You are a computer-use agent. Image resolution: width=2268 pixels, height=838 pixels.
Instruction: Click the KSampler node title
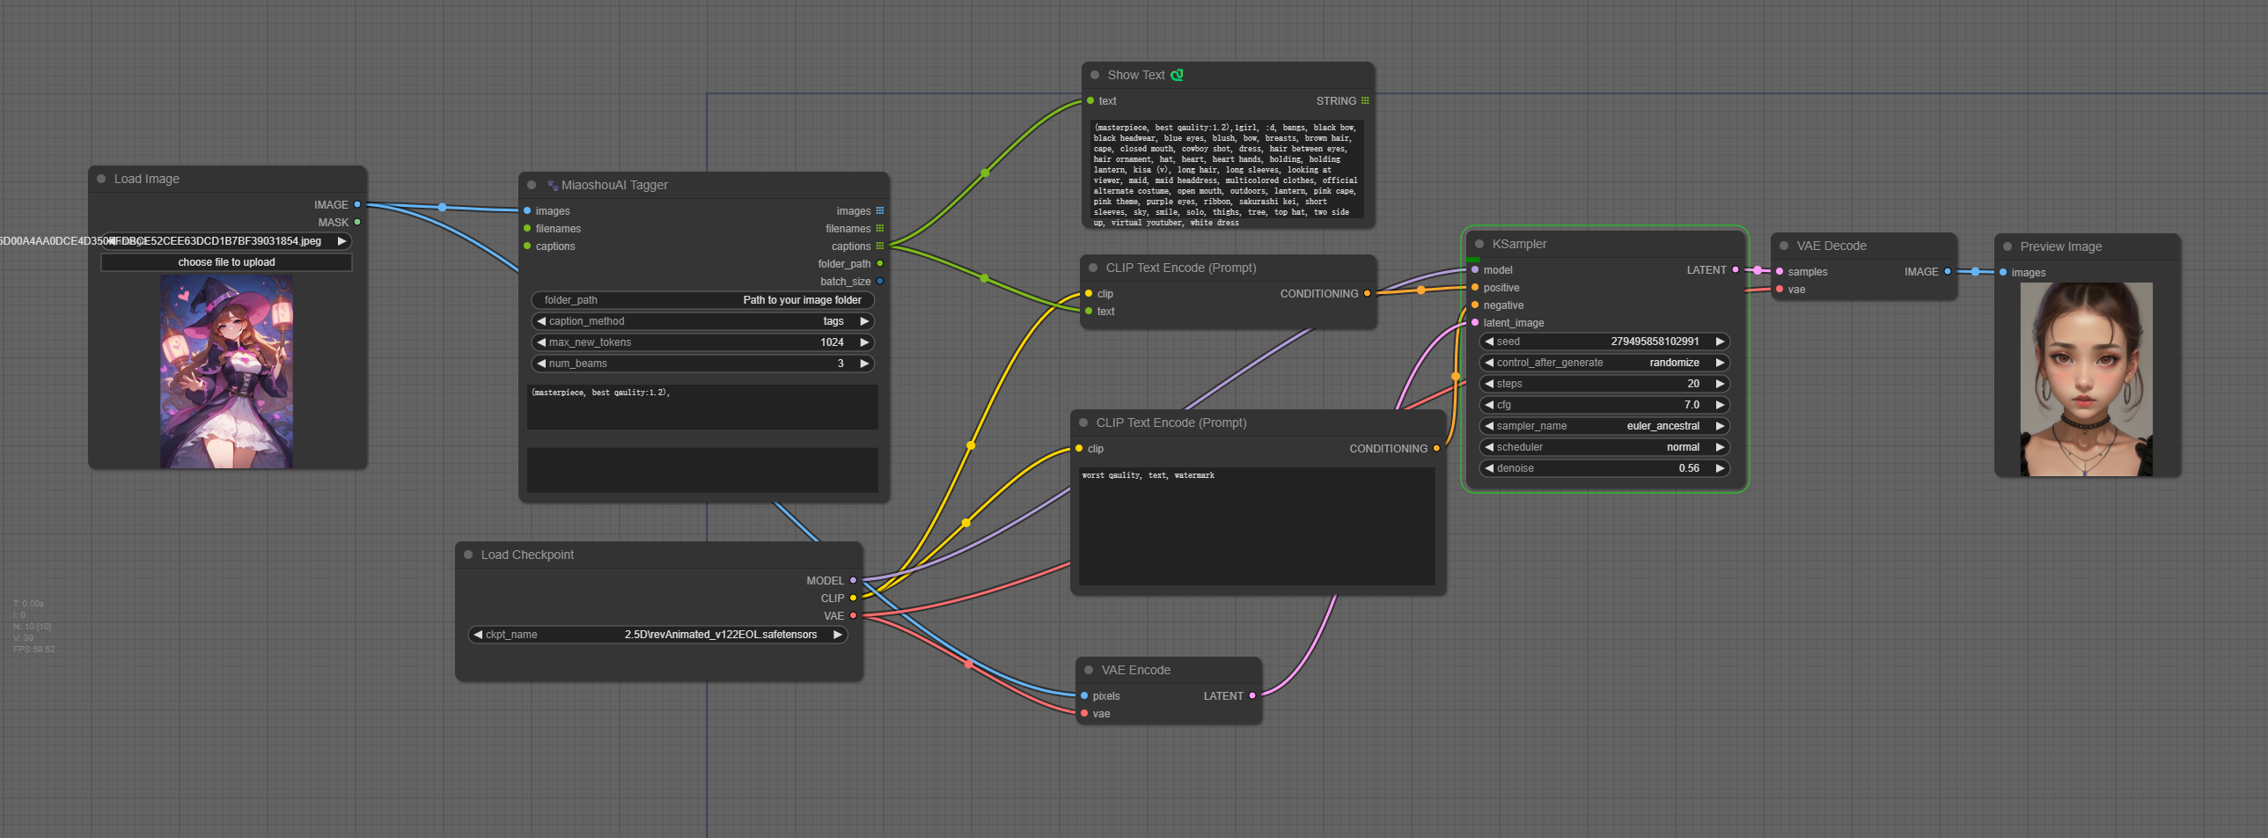tap(1519, 244)
